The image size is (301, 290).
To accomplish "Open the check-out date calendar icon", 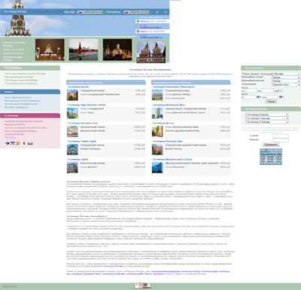I will click(x=281, y=97).
